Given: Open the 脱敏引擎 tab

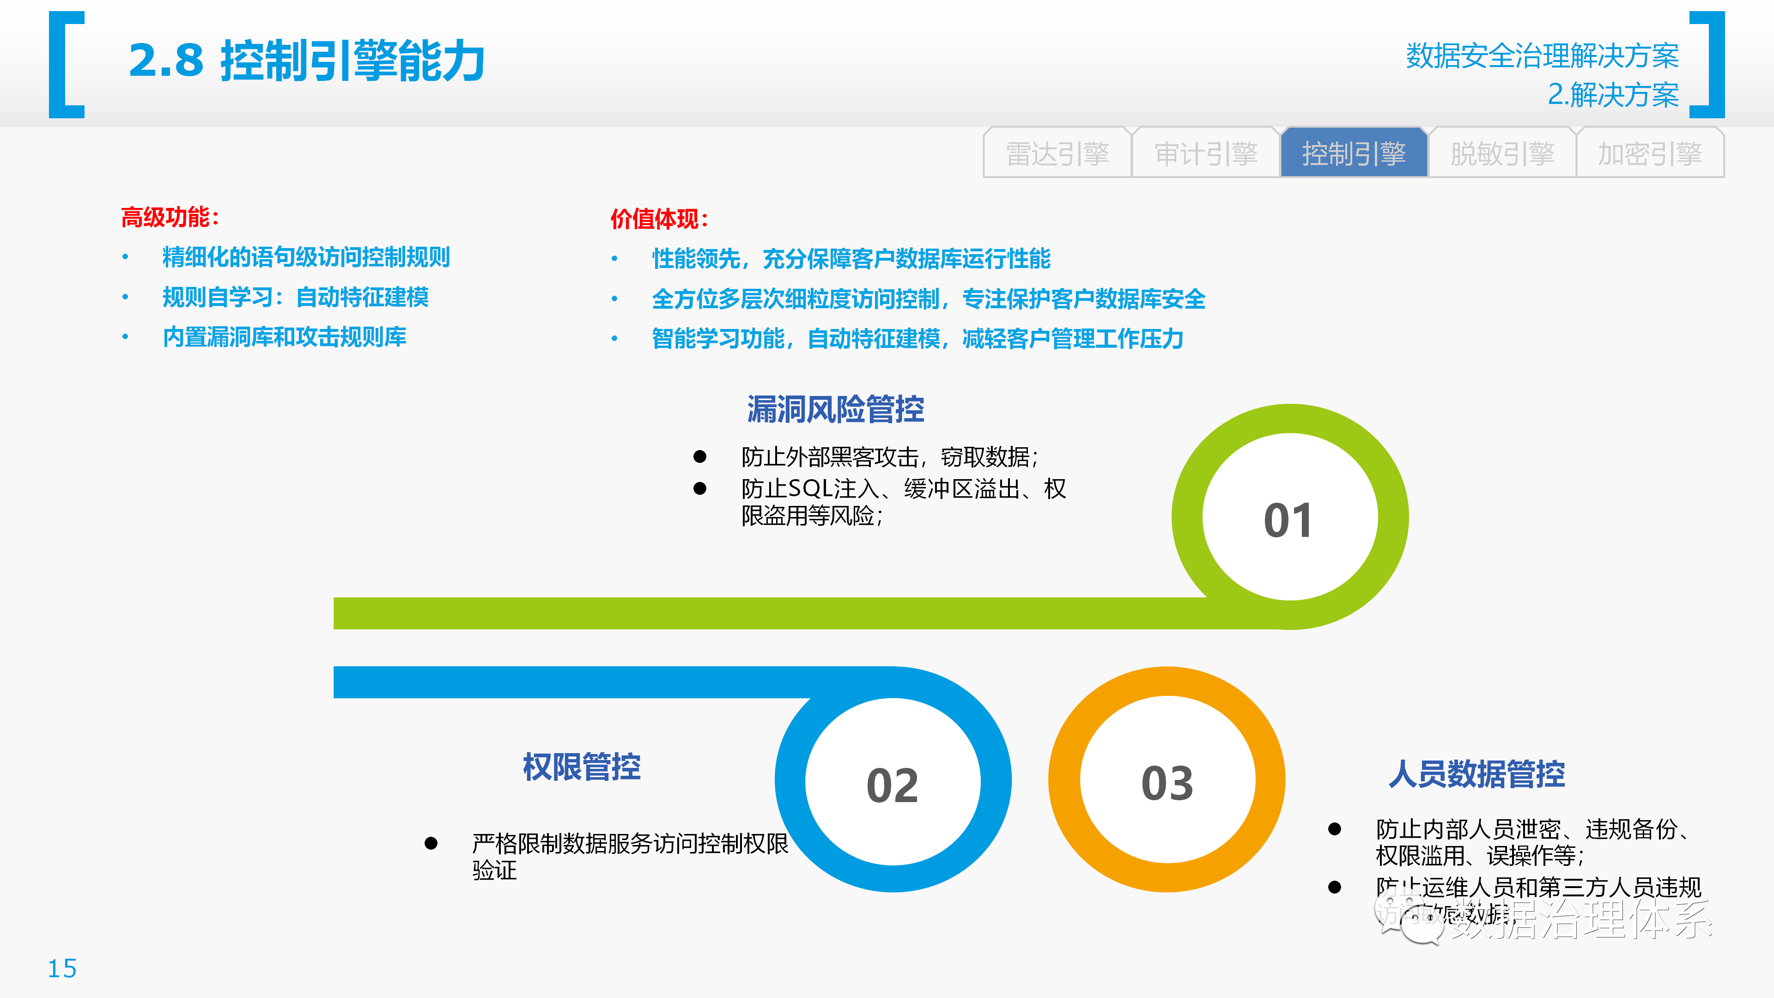Looking at the screenshot, I should pos(1502,153).
